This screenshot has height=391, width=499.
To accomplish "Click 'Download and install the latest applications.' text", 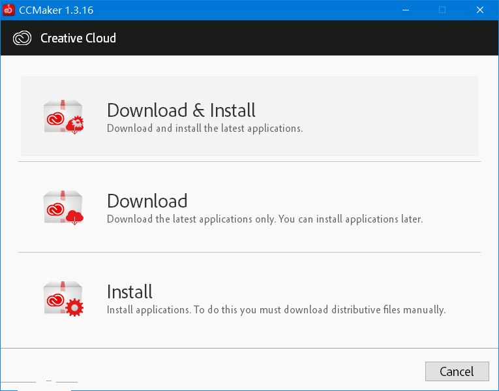I will (205, 129).
